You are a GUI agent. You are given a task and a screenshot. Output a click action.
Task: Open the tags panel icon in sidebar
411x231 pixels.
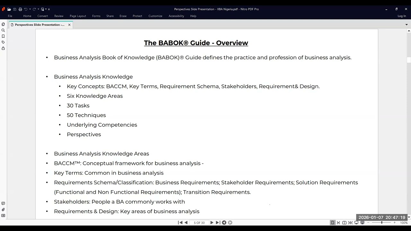click(3, 42)
